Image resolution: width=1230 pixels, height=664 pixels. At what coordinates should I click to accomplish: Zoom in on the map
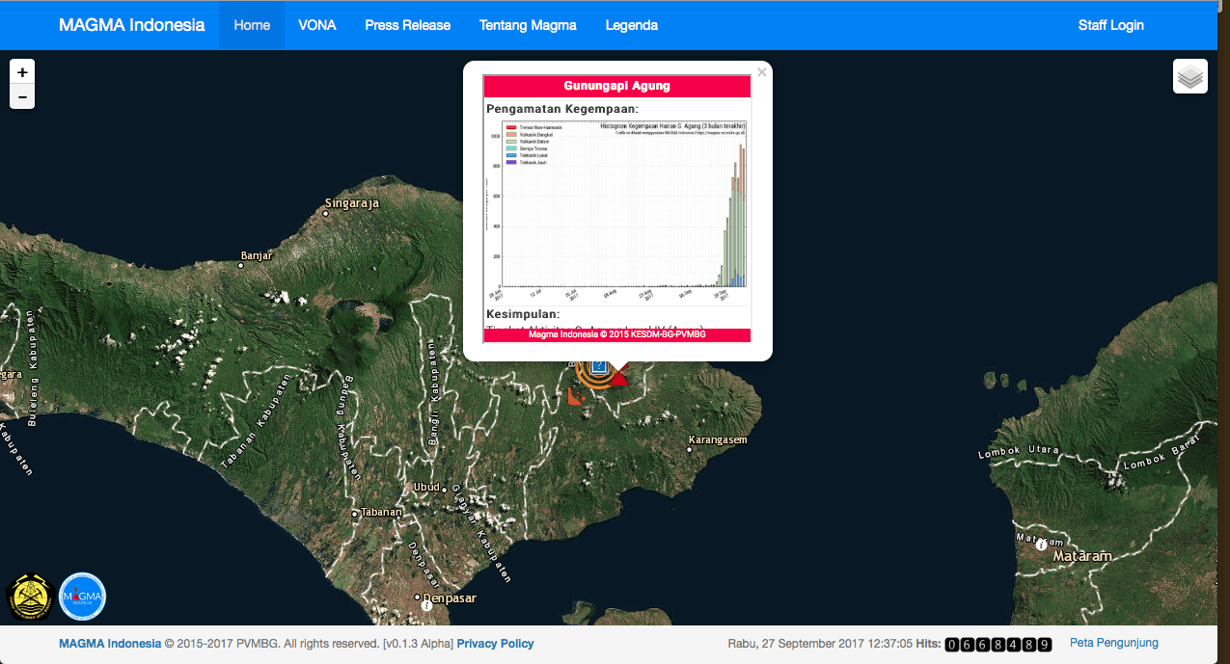22,72
